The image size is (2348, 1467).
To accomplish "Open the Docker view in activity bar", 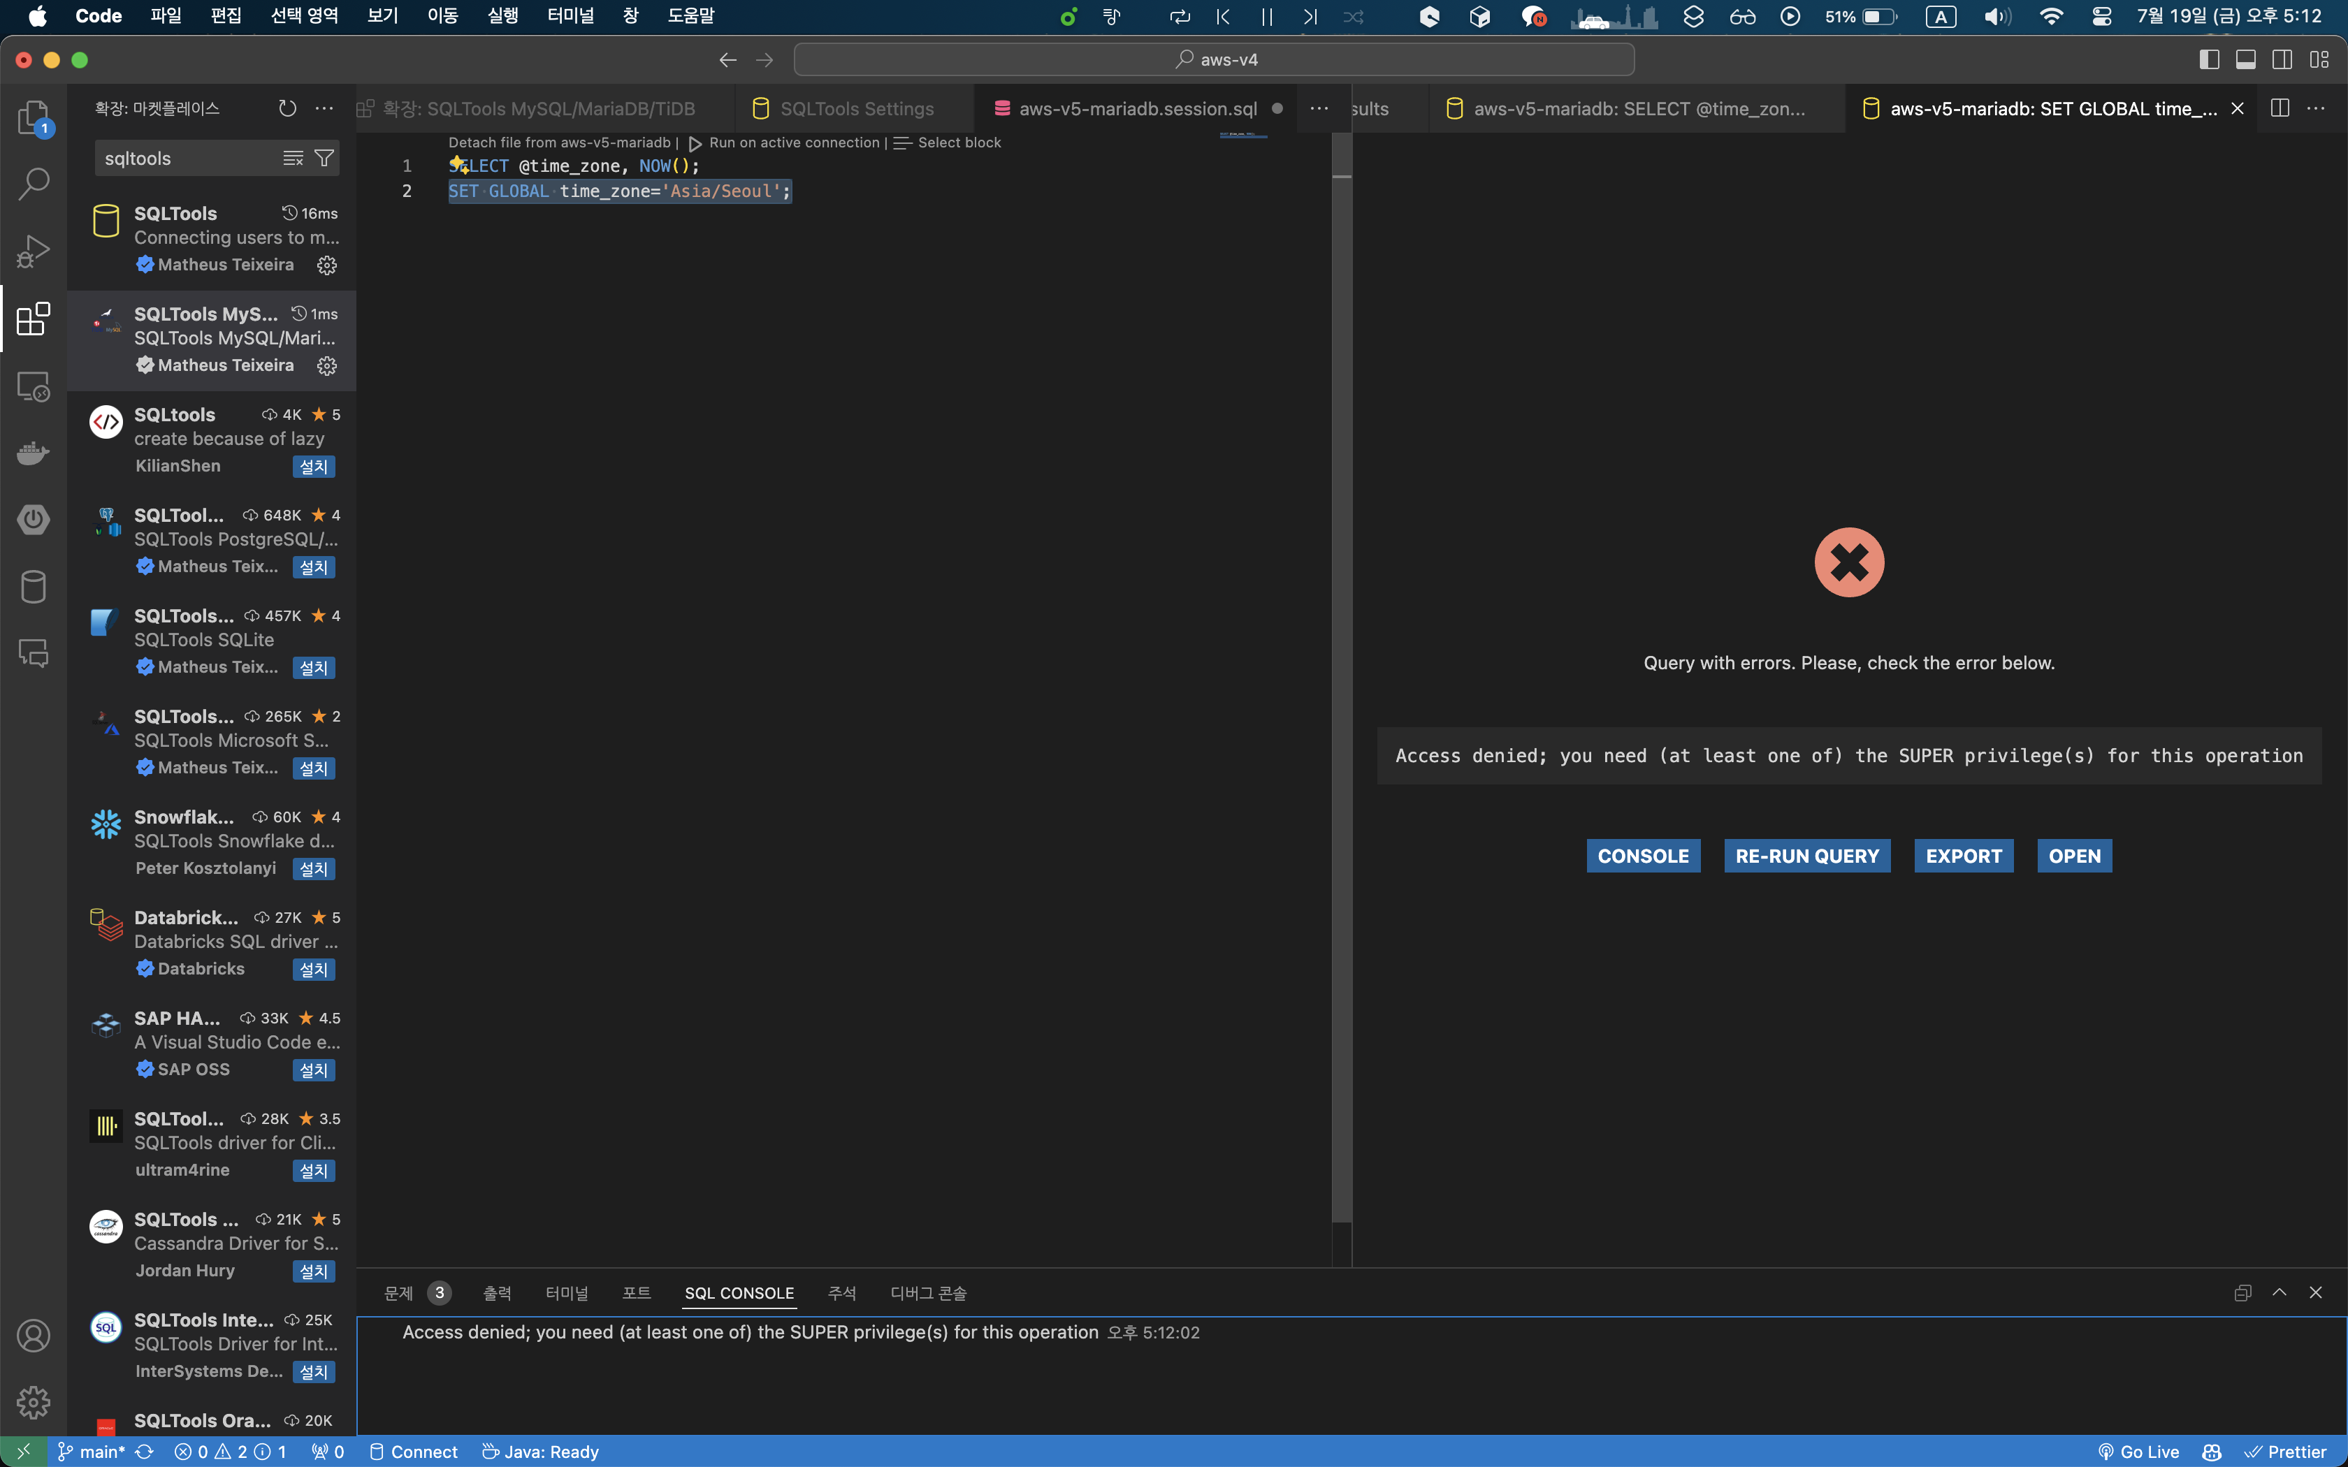I will point(33,452).
